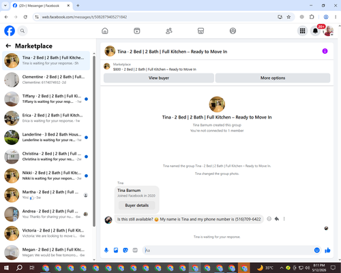The image size is (341, 273).
Task: Show hidden system tray icons
Action: point(282,268)
